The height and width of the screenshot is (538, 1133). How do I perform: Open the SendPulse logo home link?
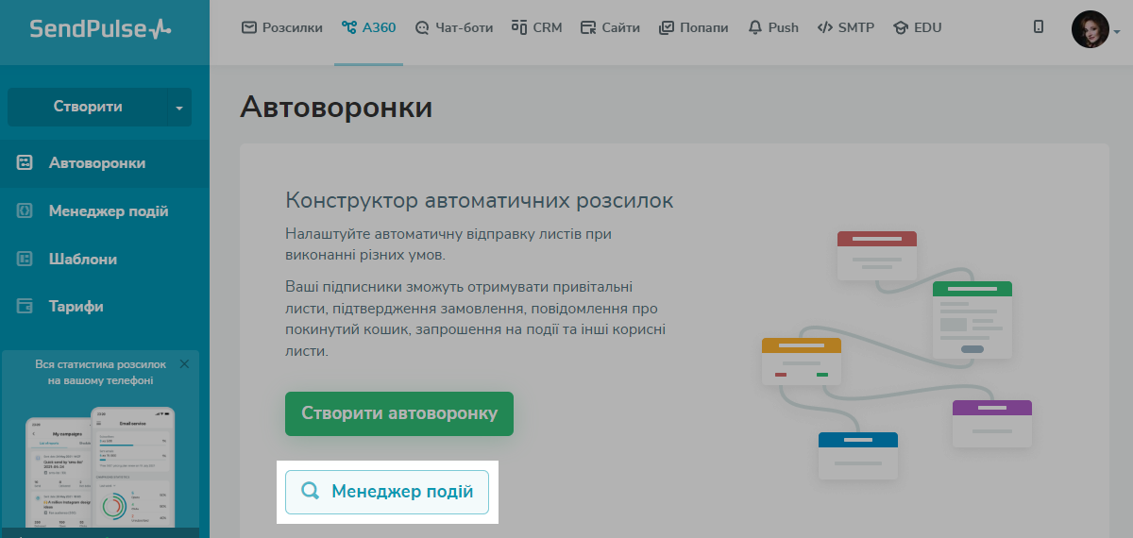click(100, 28)
